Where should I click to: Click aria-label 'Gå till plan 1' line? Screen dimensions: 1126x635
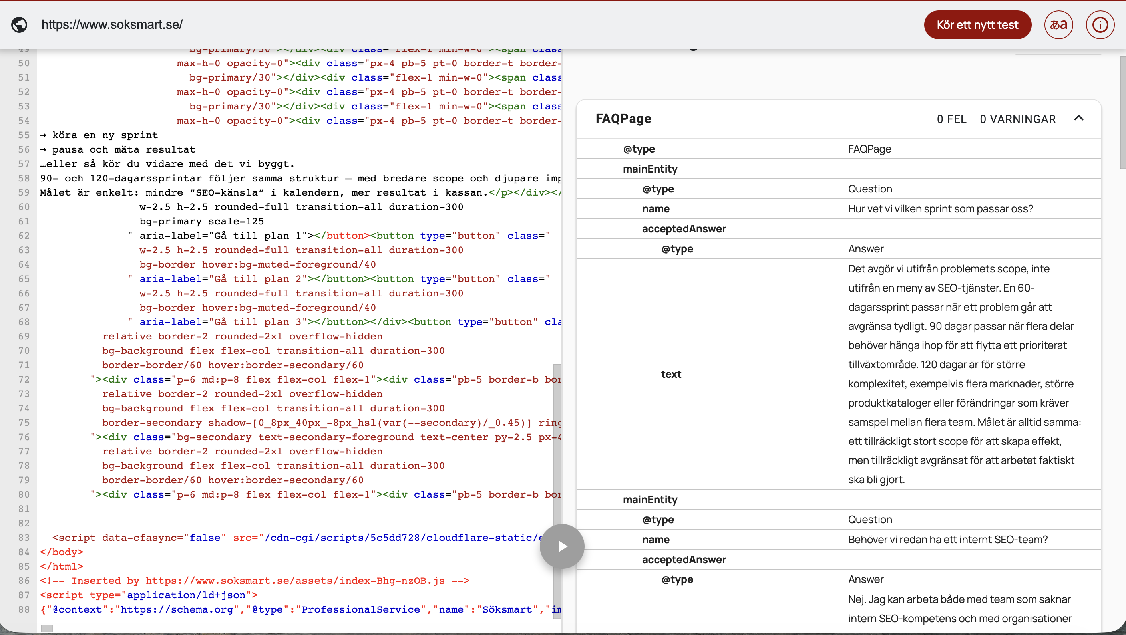(339, 236)
